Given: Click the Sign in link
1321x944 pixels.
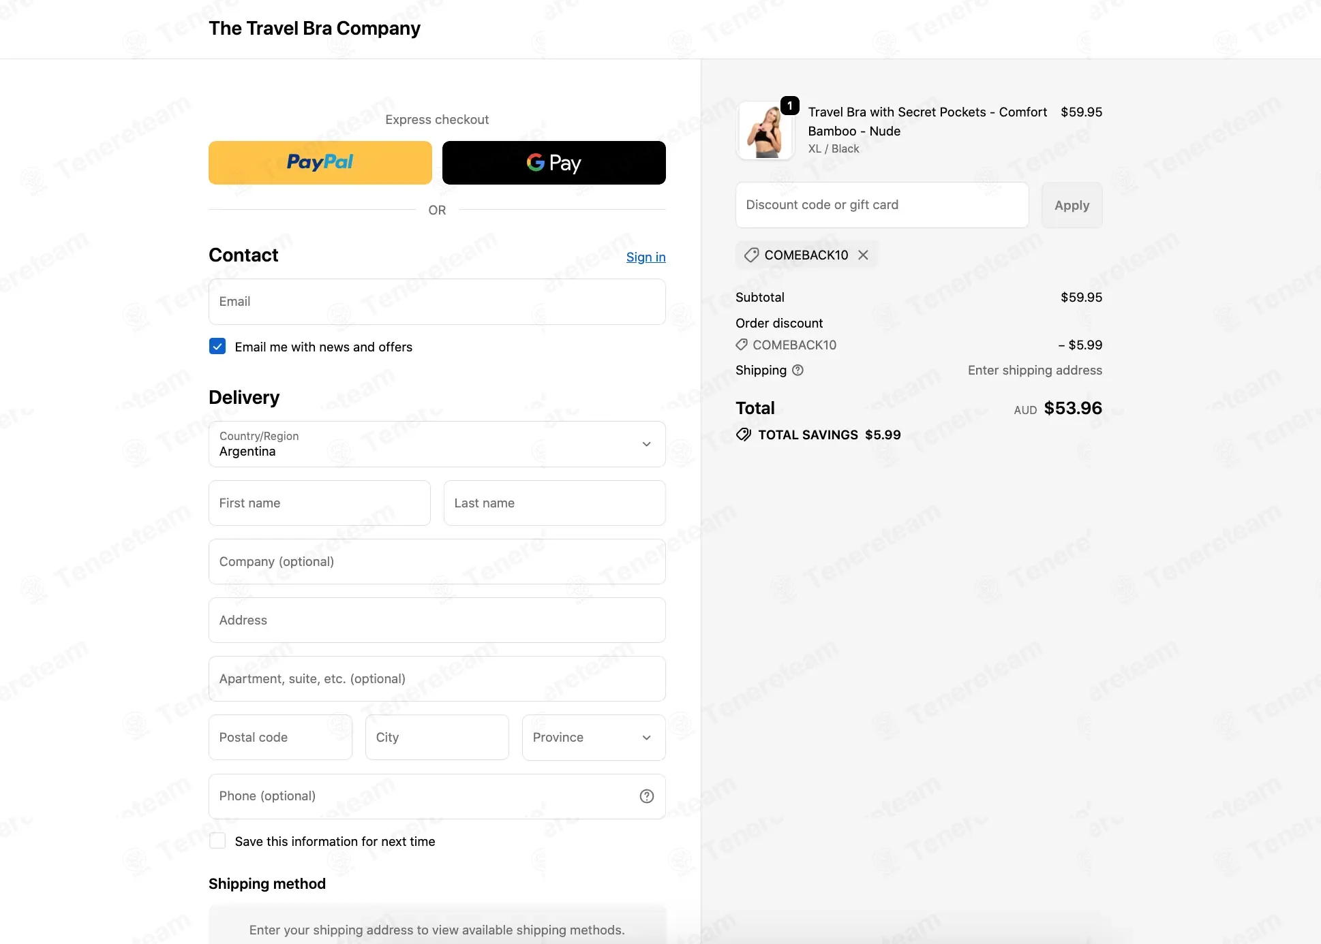Looking at the screenshot, I should pos(646,257).
